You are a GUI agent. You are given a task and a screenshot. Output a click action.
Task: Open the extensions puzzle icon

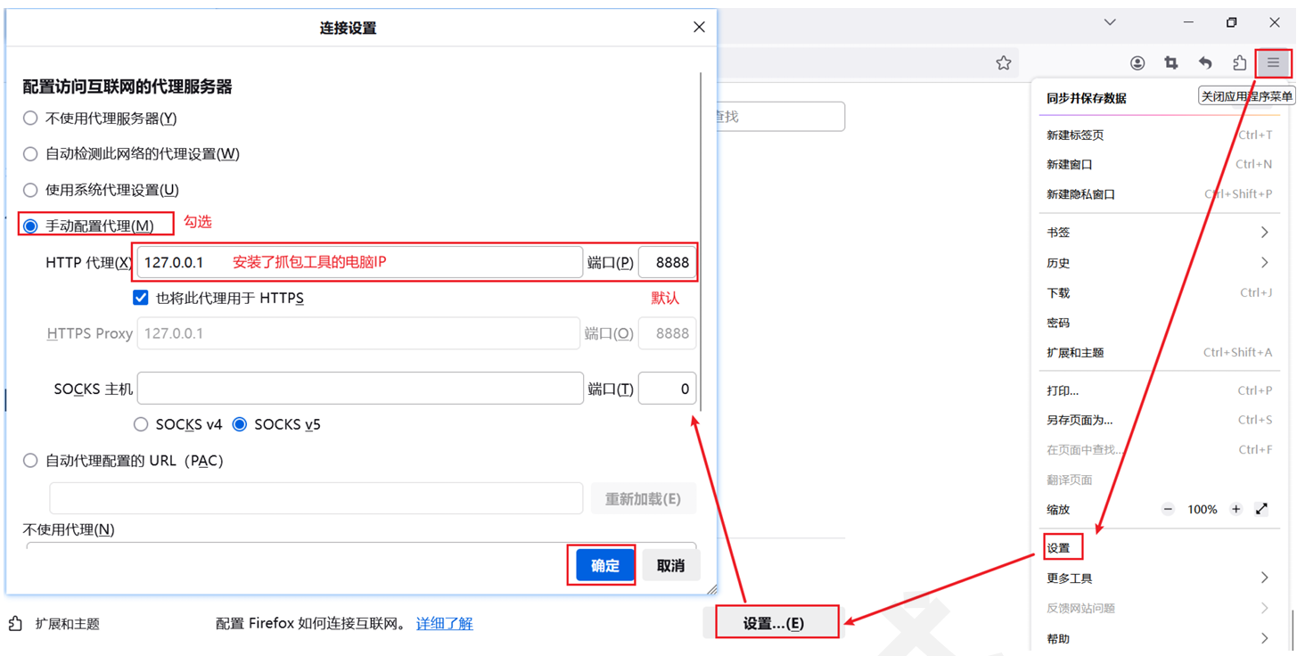pyautogui.click(x=1239, y=63)
